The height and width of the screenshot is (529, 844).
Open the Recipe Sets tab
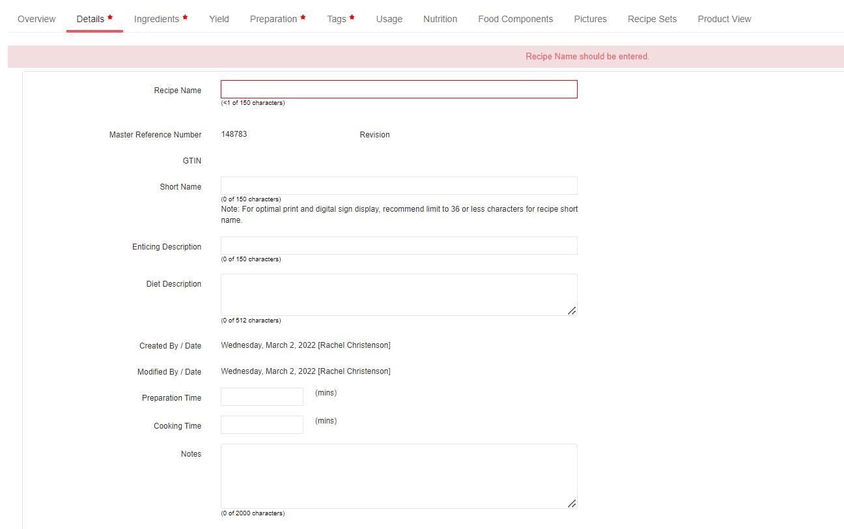pos(652,19)
